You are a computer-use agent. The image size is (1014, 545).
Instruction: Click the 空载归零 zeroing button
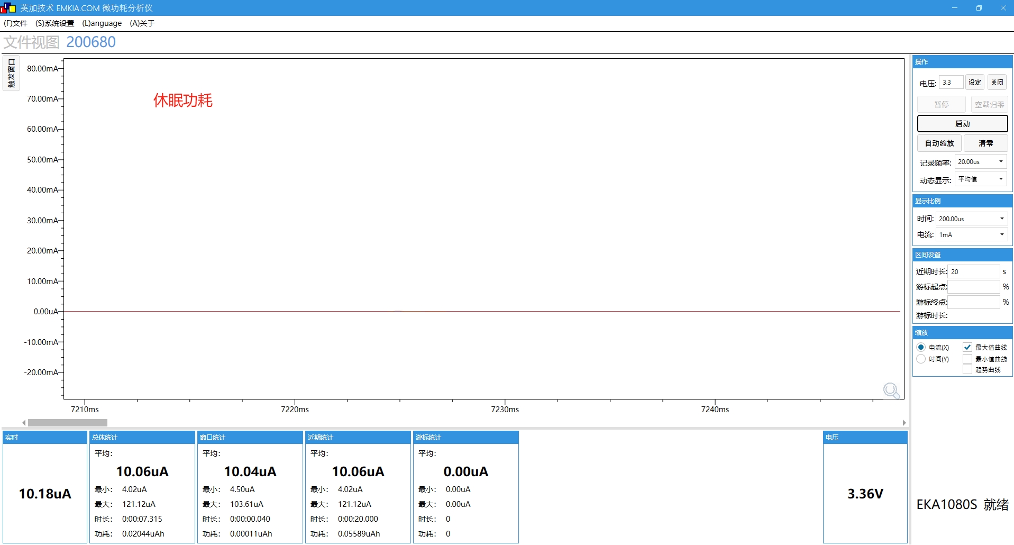989,105
